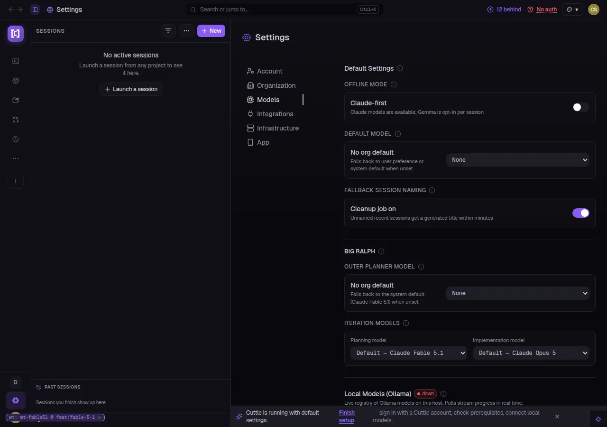The height and width of the screenshot is (427, 607).
Task: Click info icon beside Local Models (Ollama)
Action: [443, 394]
